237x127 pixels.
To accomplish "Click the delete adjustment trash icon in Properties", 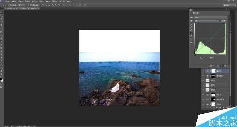I will pos(226,66).
